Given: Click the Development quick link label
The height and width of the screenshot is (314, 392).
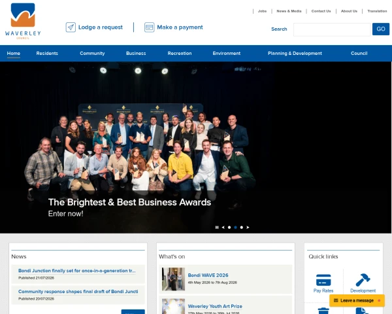Looking at the screenshot, I should point(363,290).
